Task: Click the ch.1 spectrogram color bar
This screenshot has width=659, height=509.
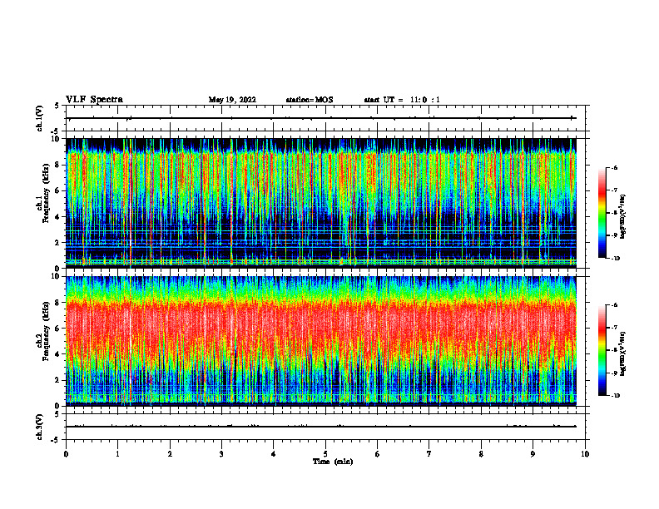Action: (x=602, y=213)
